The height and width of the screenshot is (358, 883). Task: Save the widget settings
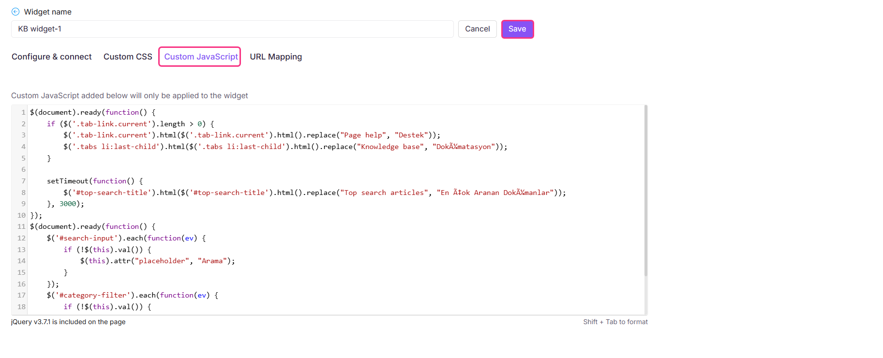tap(517, 29)
